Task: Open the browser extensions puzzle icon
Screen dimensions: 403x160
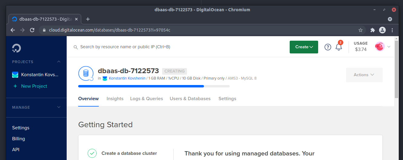Action: click(373, 30)
